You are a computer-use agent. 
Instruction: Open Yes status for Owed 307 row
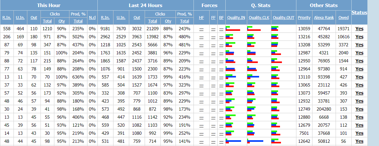[x=359, y=101]
